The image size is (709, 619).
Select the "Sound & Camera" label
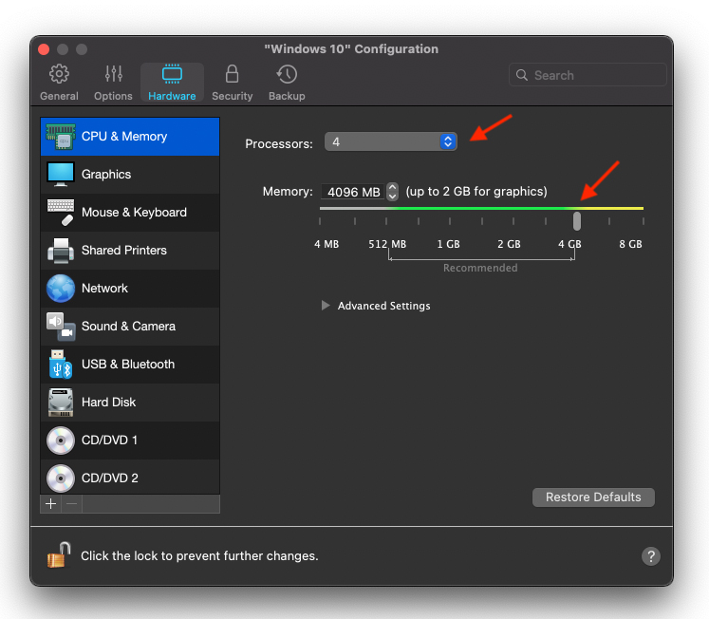[128, 326]
